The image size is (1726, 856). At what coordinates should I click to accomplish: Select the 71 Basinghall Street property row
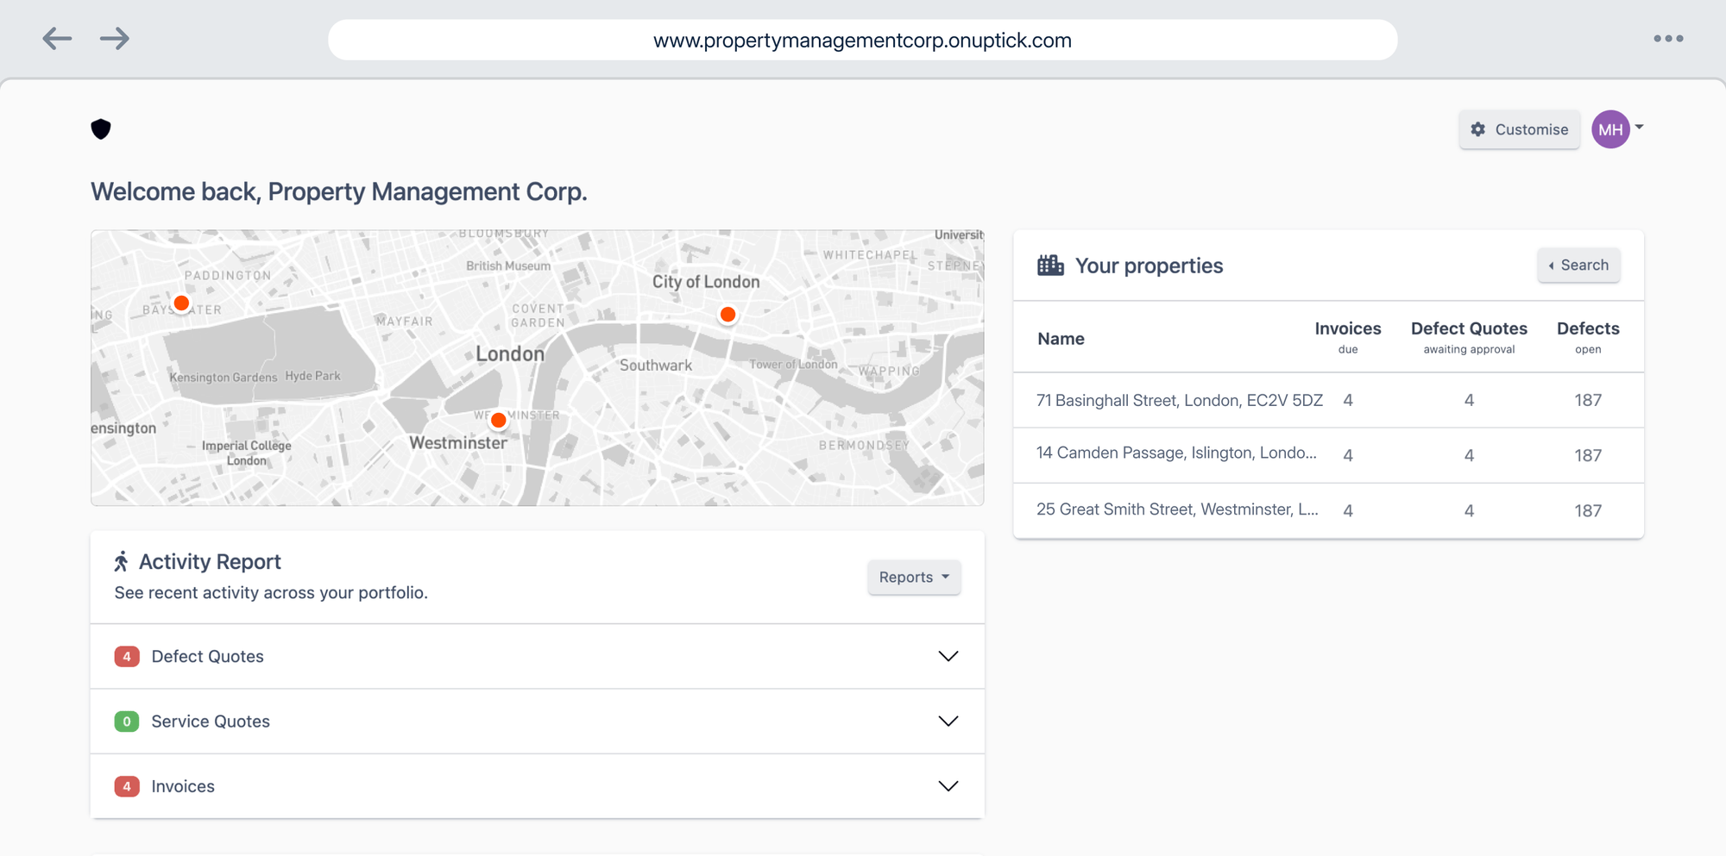[1179, 400]
